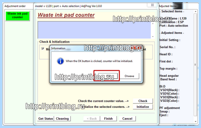Click the blue information icon in the dialog

point(60,61)
